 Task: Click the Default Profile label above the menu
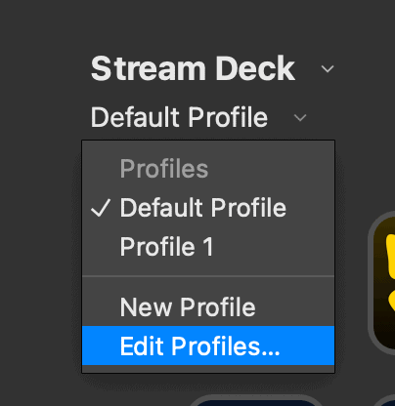point(179,117)
